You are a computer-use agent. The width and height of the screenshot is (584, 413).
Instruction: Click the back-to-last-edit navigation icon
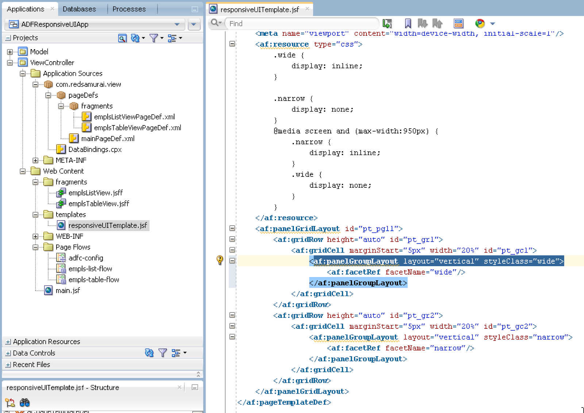(x=388, y=23)
